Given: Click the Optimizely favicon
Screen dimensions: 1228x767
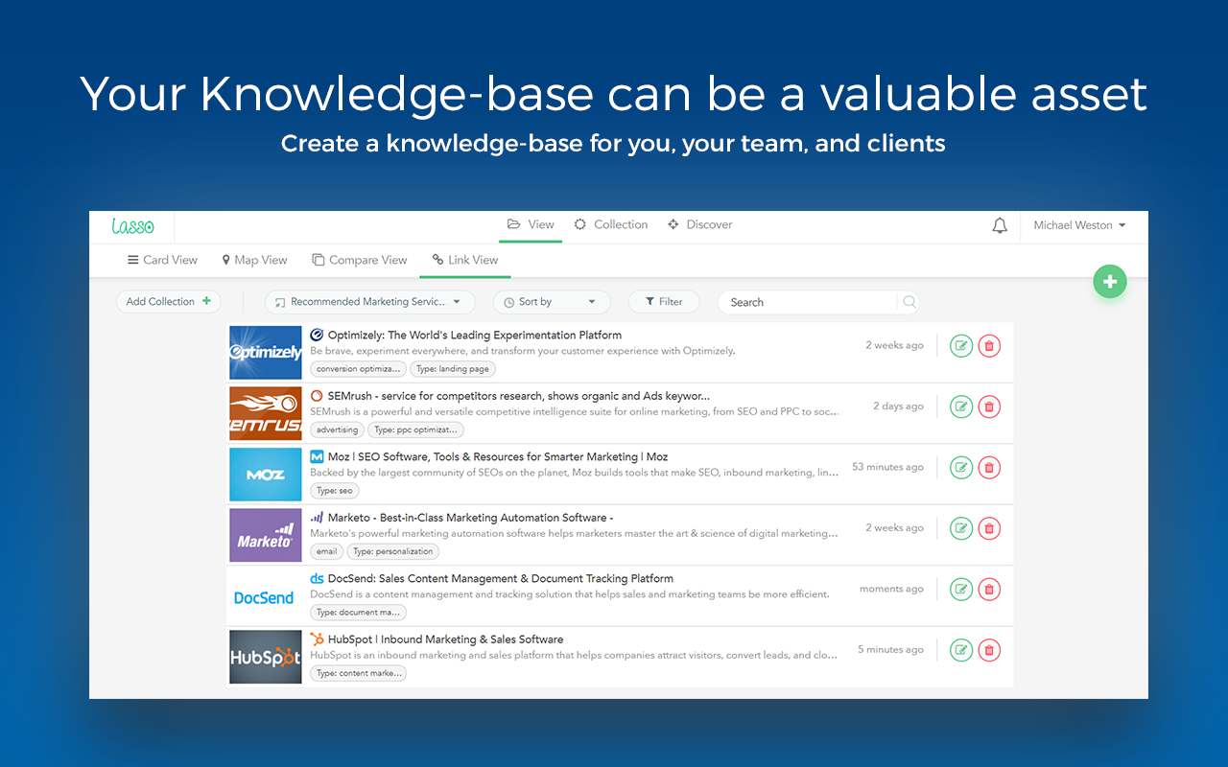Looking at the screenshot, I should click(x=317, y=335).
